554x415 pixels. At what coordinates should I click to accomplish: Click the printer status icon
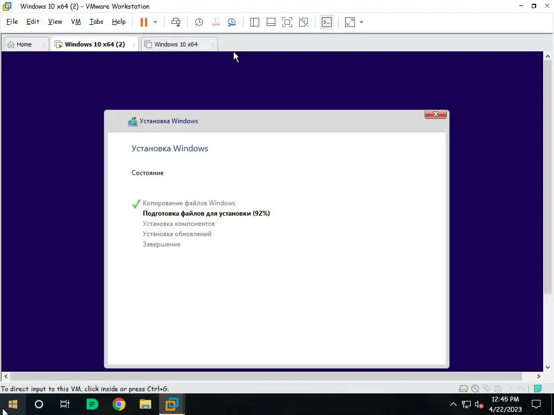498,389
